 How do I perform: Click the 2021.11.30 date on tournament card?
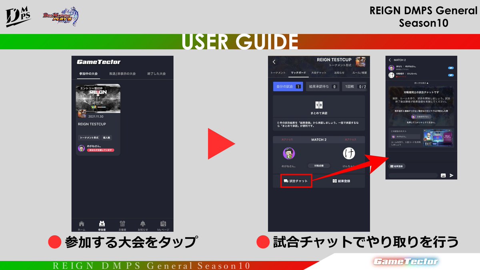(95, 116)
